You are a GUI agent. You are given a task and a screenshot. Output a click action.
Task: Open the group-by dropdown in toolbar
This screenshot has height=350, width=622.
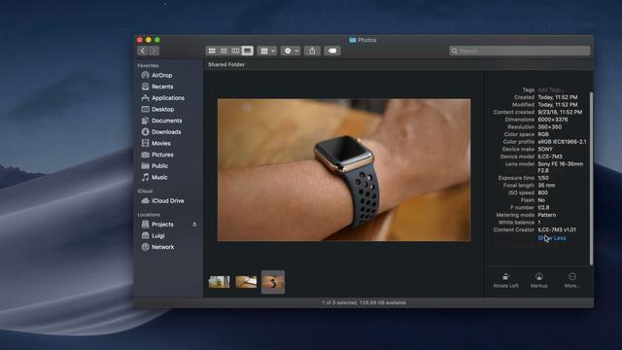266,51
